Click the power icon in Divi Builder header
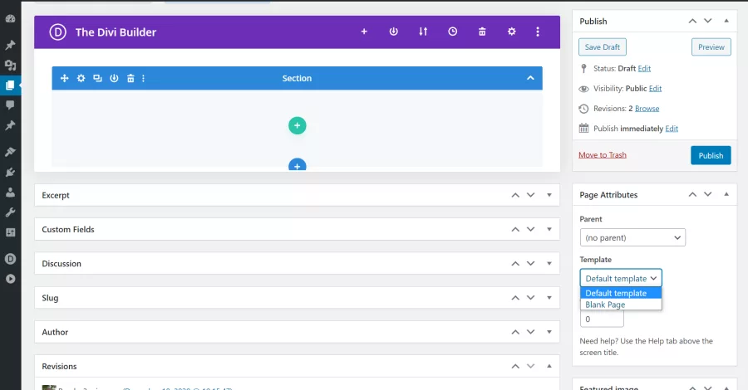This screenshot has height=390, width=748. tap(394, 32)
